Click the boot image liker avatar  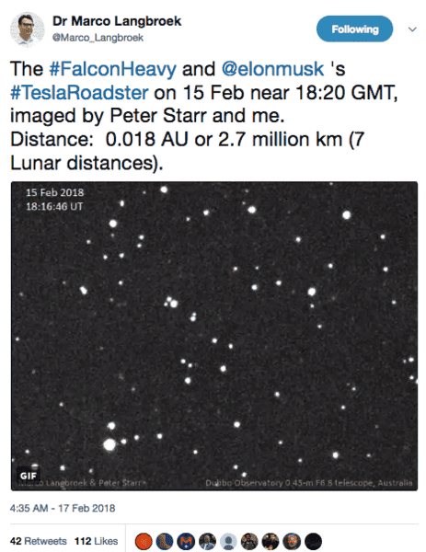coord(165,541)
